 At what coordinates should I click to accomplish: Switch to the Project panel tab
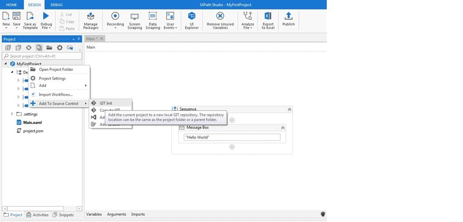[x=13, y=215]
